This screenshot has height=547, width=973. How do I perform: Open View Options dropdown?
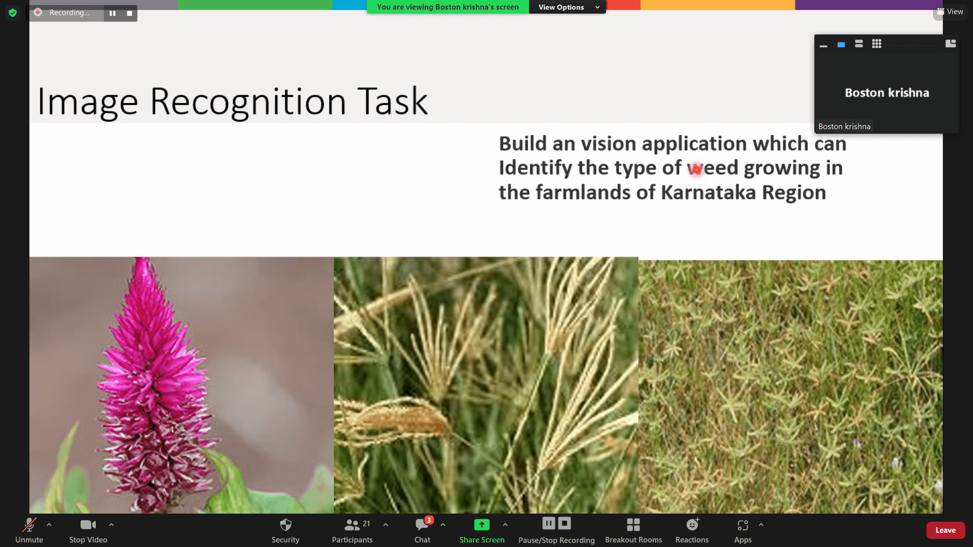[568, 7]
